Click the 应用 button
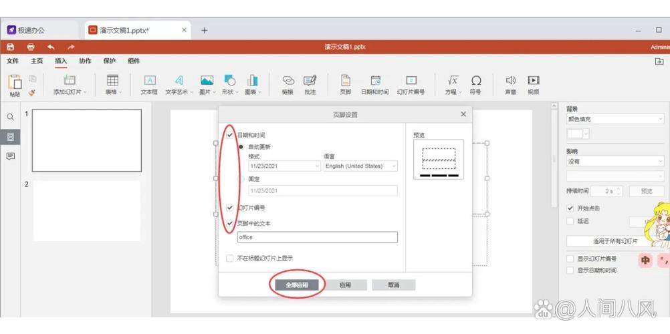 point(345,285)
